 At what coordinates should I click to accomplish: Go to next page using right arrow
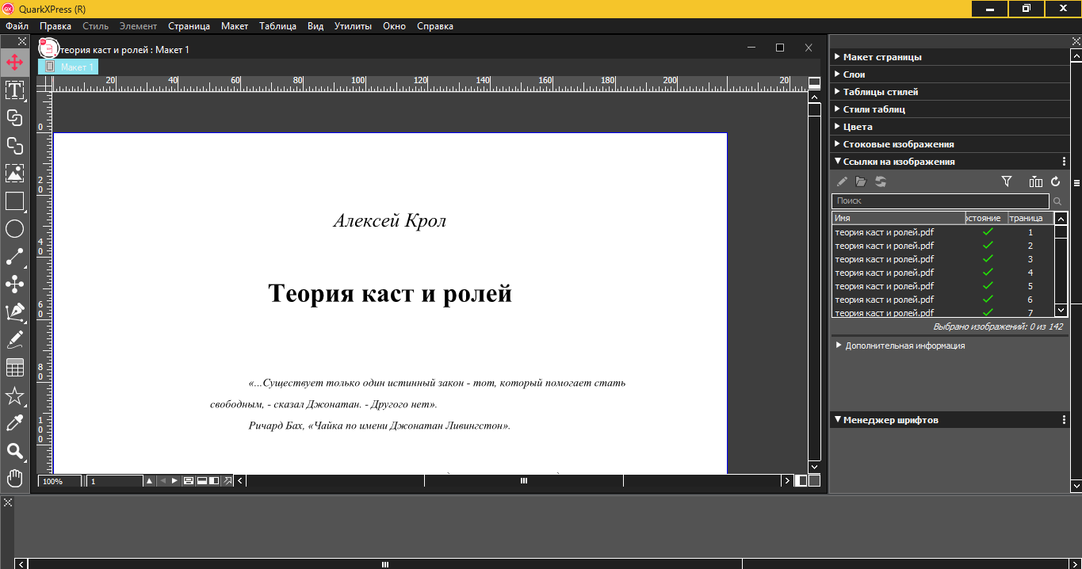click(x=174, y=481)
